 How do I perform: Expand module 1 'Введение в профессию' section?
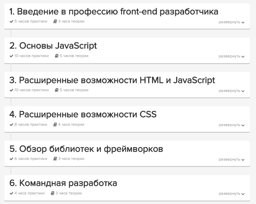coord(231,22)
